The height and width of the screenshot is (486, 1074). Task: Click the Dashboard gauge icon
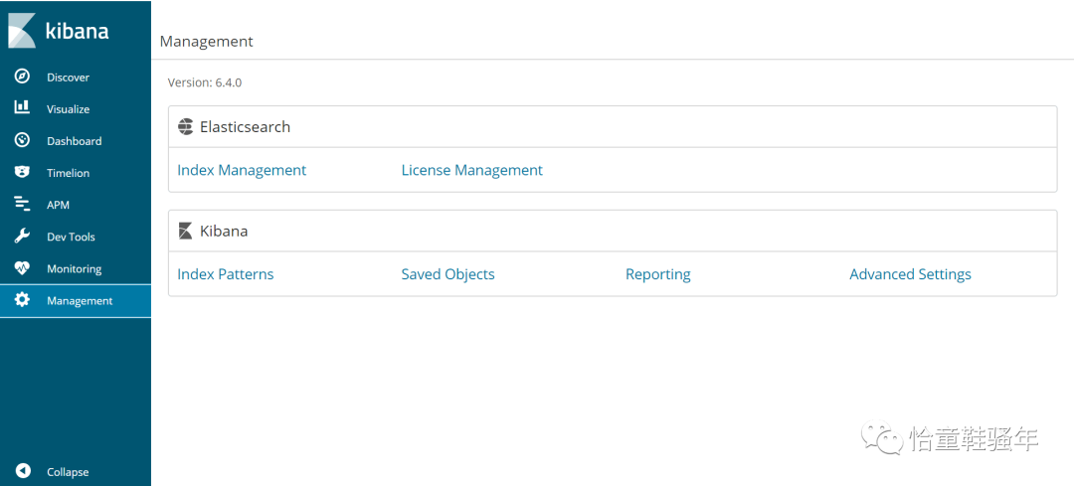click(x=22, y=140)
